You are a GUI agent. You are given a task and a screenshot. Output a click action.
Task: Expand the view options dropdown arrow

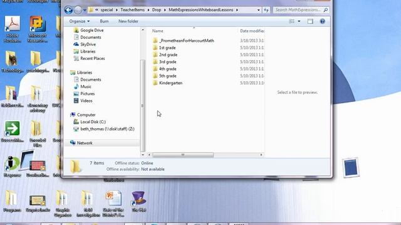pyautogui.click(x=299, y=21)
